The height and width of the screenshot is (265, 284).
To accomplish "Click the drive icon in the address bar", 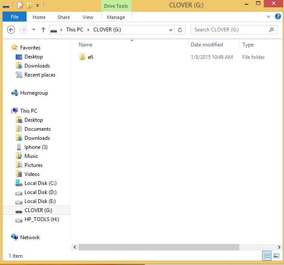I will click(54, 30).
